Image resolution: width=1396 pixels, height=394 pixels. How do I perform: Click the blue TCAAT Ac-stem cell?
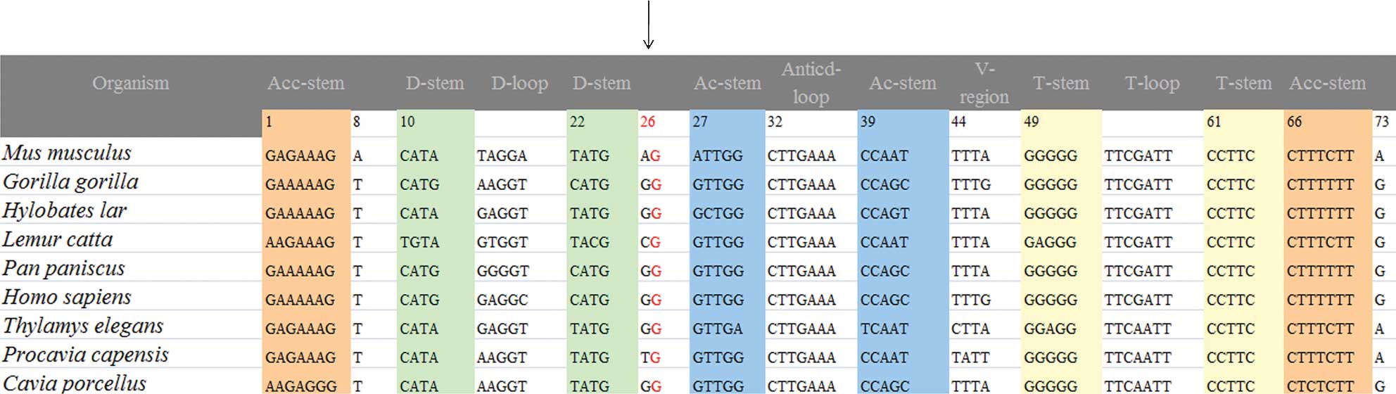(884, 329)
